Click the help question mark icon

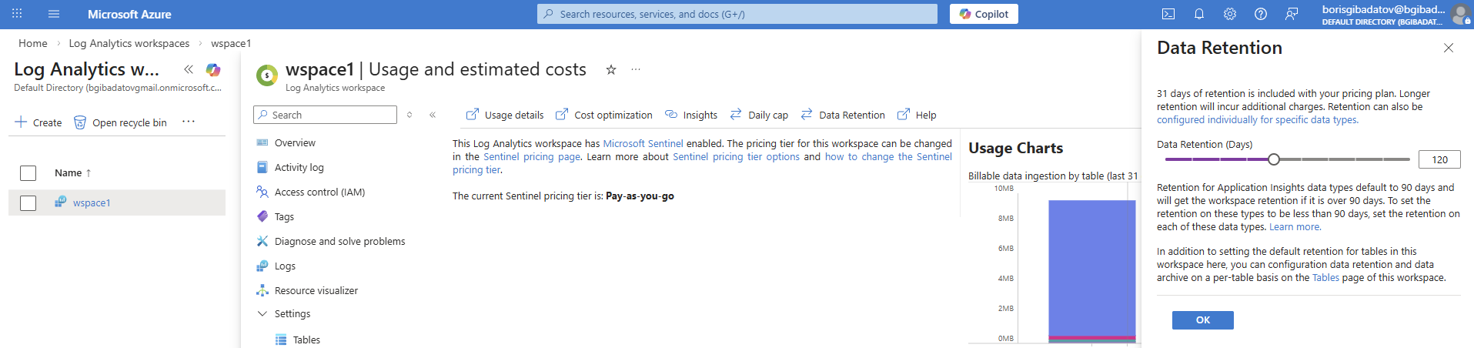[1260, 14]
